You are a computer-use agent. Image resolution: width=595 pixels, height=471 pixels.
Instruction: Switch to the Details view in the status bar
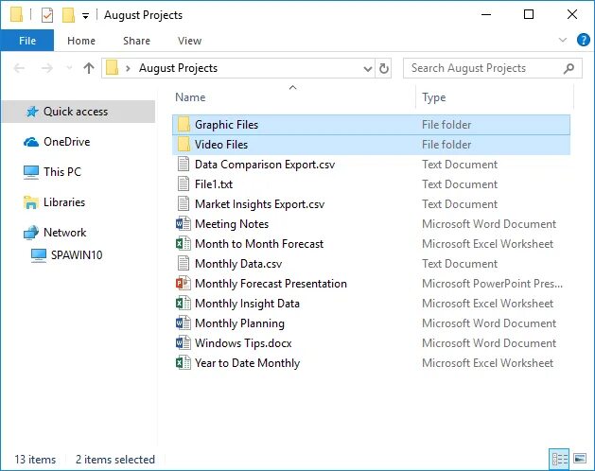click(x=559, y=460)
